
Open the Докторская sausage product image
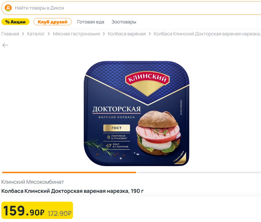coord(137,114)
